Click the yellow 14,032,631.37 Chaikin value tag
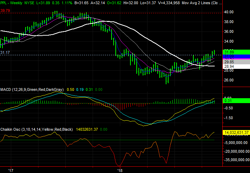The height and width of the screenshot is (173, 250). [x=236, y=133]
